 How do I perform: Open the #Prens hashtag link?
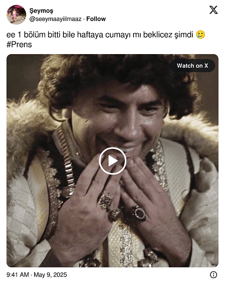coord(19,44)
